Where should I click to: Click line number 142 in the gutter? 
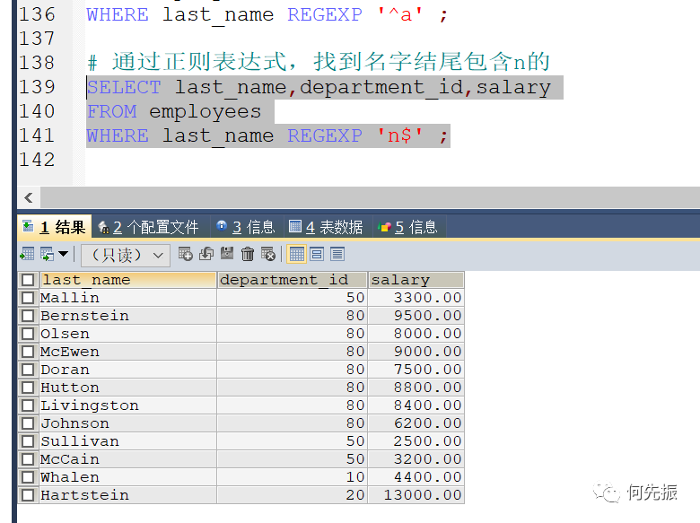tap(37, 160)
